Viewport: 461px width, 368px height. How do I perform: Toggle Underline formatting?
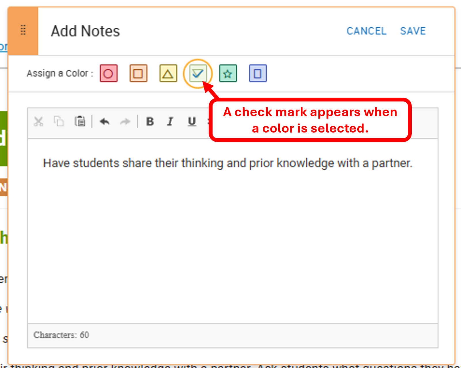click(x=192, y=122)
